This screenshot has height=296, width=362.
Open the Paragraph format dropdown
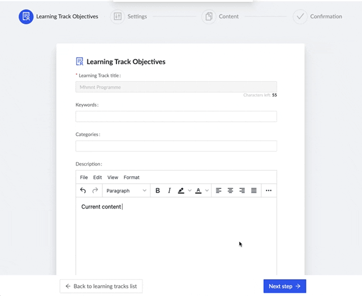tap(126, 191)
